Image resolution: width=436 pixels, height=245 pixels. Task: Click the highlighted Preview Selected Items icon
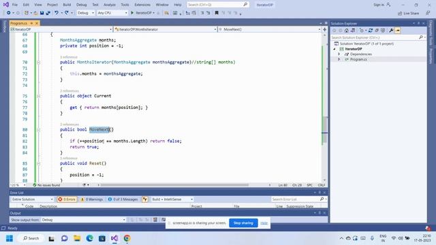click(x=398, y=30)
